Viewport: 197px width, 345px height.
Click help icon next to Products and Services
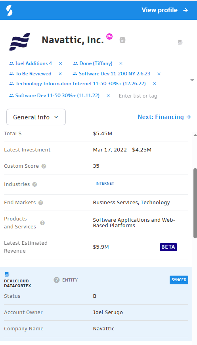(x=42, y=223)
